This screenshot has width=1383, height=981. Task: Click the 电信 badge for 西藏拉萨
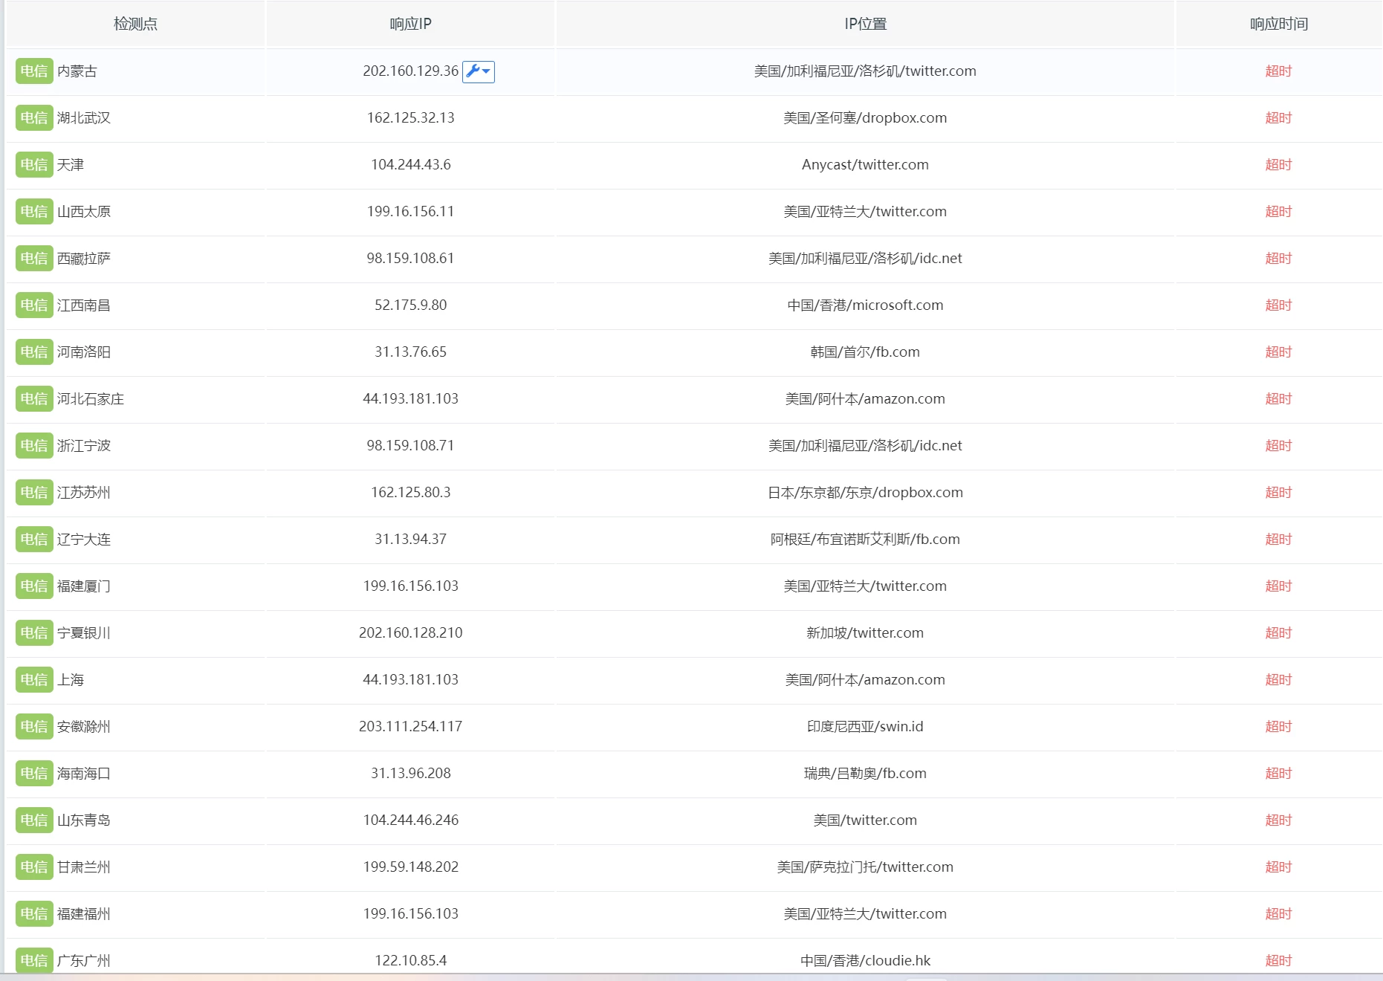34,259
